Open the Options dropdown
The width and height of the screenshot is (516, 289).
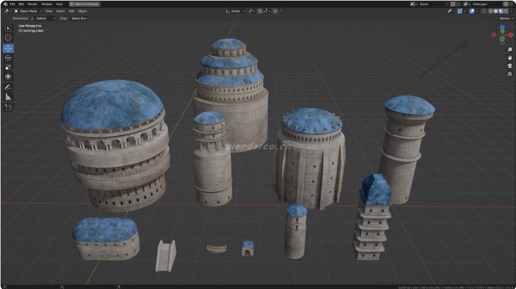click(x=506, y=18)
